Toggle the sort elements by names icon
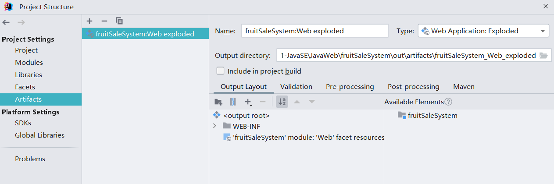The image size is (554, 184). tap(282, 102)
